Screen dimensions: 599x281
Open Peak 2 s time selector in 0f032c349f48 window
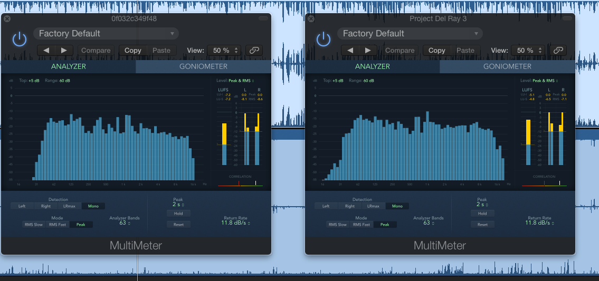pos(178,205)
